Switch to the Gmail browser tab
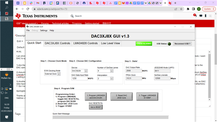217x122 pixels. [38, 3]
